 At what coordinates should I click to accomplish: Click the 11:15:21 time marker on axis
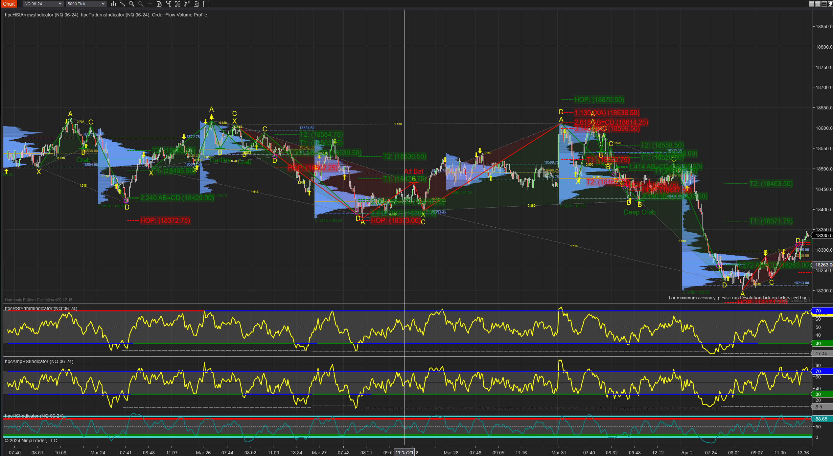[404, 452]
